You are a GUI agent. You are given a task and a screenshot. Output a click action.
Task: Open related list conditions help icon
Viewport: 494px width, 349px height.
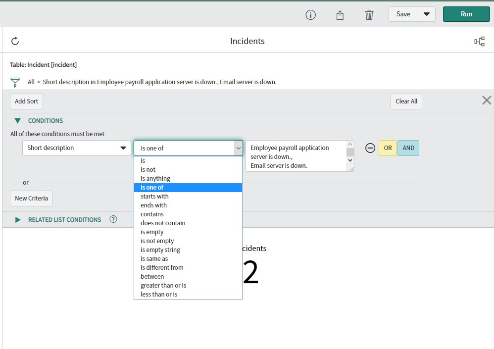[x=113, y=219]
